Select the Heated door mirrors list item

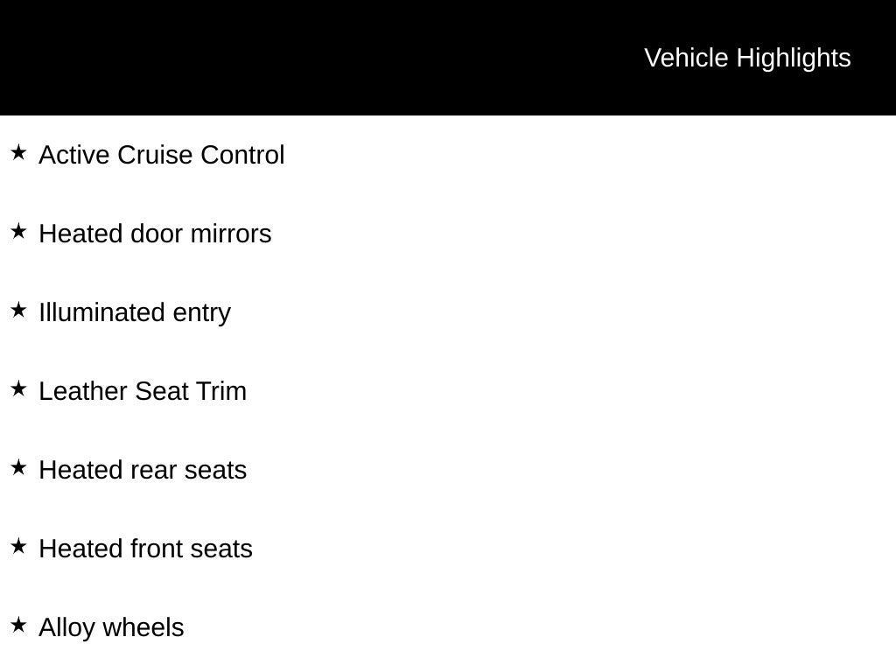[x=155, y=234]
